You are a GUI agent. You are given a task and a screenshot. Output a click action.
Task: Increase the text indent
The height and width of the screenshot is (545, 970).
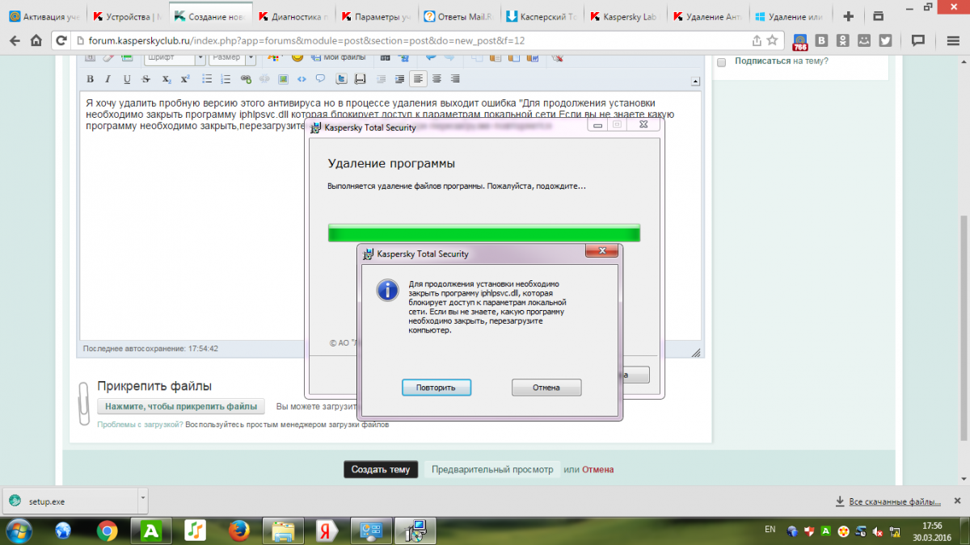[399, 79]
